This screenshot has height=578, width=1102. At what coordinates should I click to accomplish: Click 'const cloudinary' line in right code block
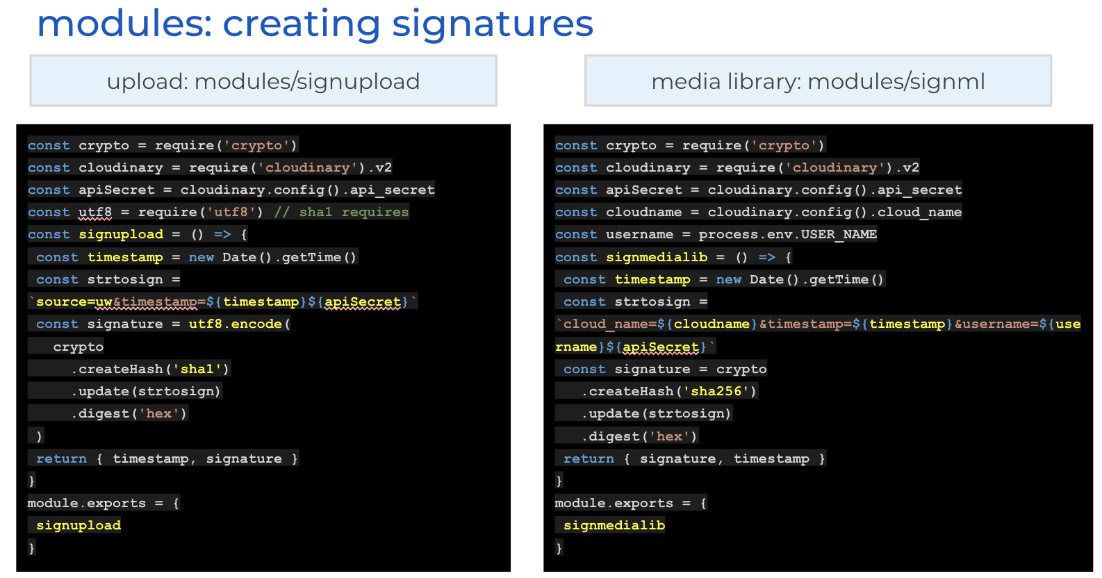click(737, 167)
